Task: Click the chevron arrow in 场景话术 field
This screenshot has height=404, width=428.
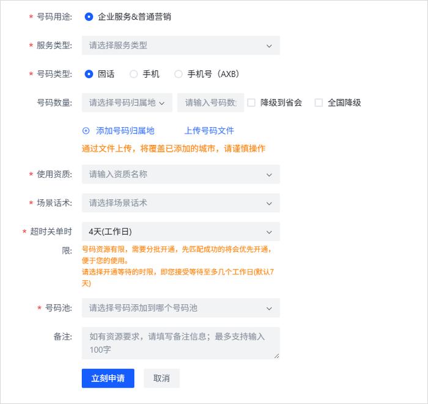Action: click(269, 204)
